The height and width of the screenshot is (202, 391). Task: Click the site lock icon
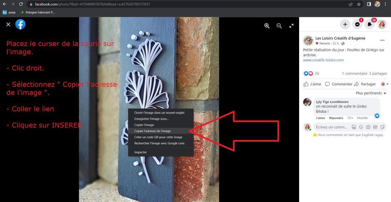coord(31,4)
